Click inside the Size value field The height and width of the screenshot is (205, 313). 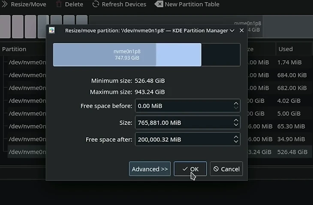[x=184, y=123]
